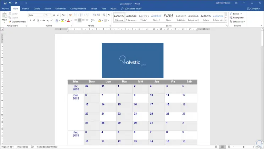Undo the last action
Screen dimensions: 264x149
pyautogui.click(x=11, y=2)
